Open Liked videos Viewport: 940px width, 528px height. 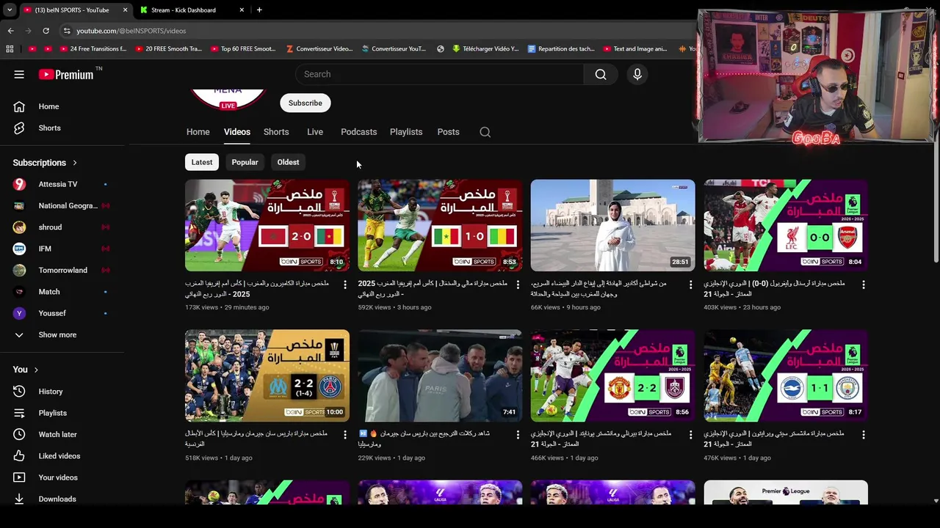pos(59,456)
